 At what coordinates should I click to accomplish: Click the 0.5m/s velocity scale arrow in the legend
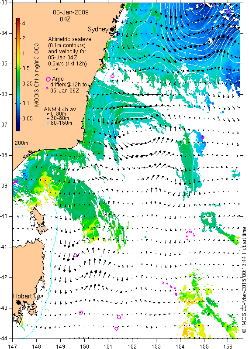pos(55,69)
